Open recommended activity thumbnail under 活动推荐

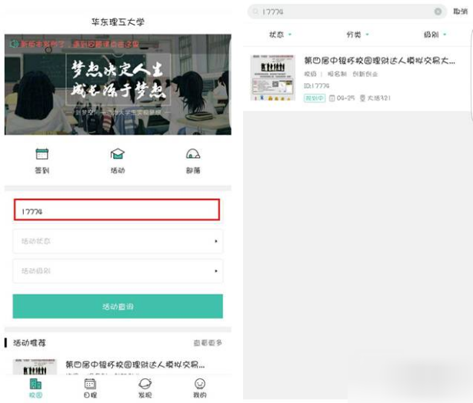point(35,367)
